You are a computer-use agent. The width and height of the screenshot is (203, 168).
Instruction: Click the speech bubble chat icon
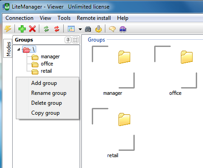112,29
